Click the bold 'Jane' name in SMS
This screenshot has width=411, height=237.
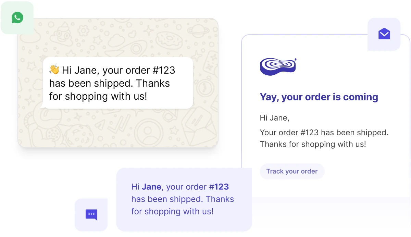pos(151,187)
